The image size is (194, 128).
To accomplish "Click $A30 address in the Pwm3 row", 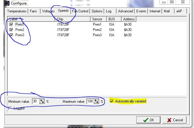I will tap(128, 35).
